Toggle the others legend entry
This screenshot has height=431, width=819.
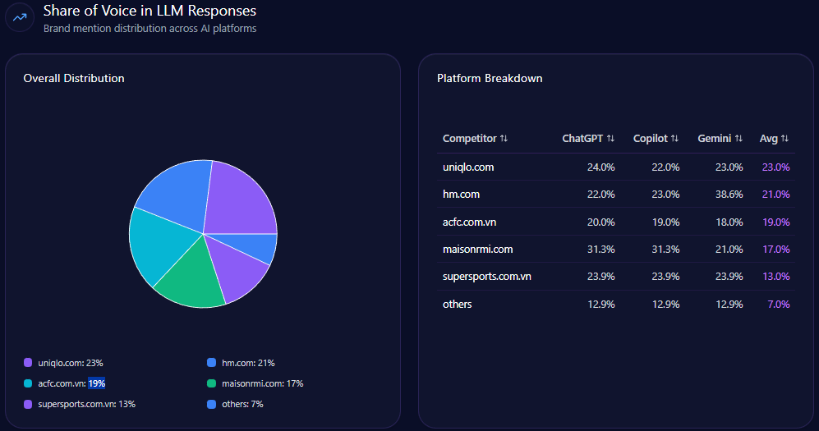pos(242,404)
